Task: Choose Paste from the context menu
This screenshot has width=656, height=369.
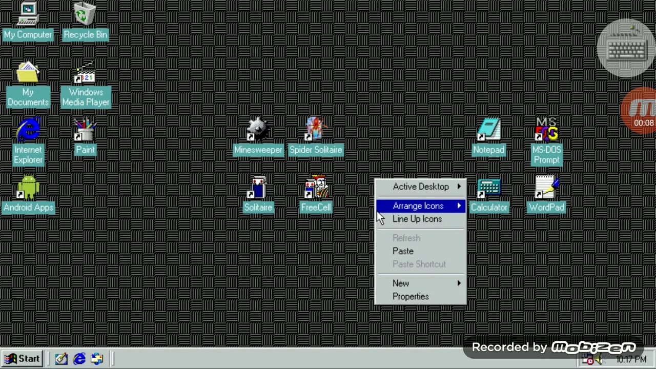Action: 421,251
